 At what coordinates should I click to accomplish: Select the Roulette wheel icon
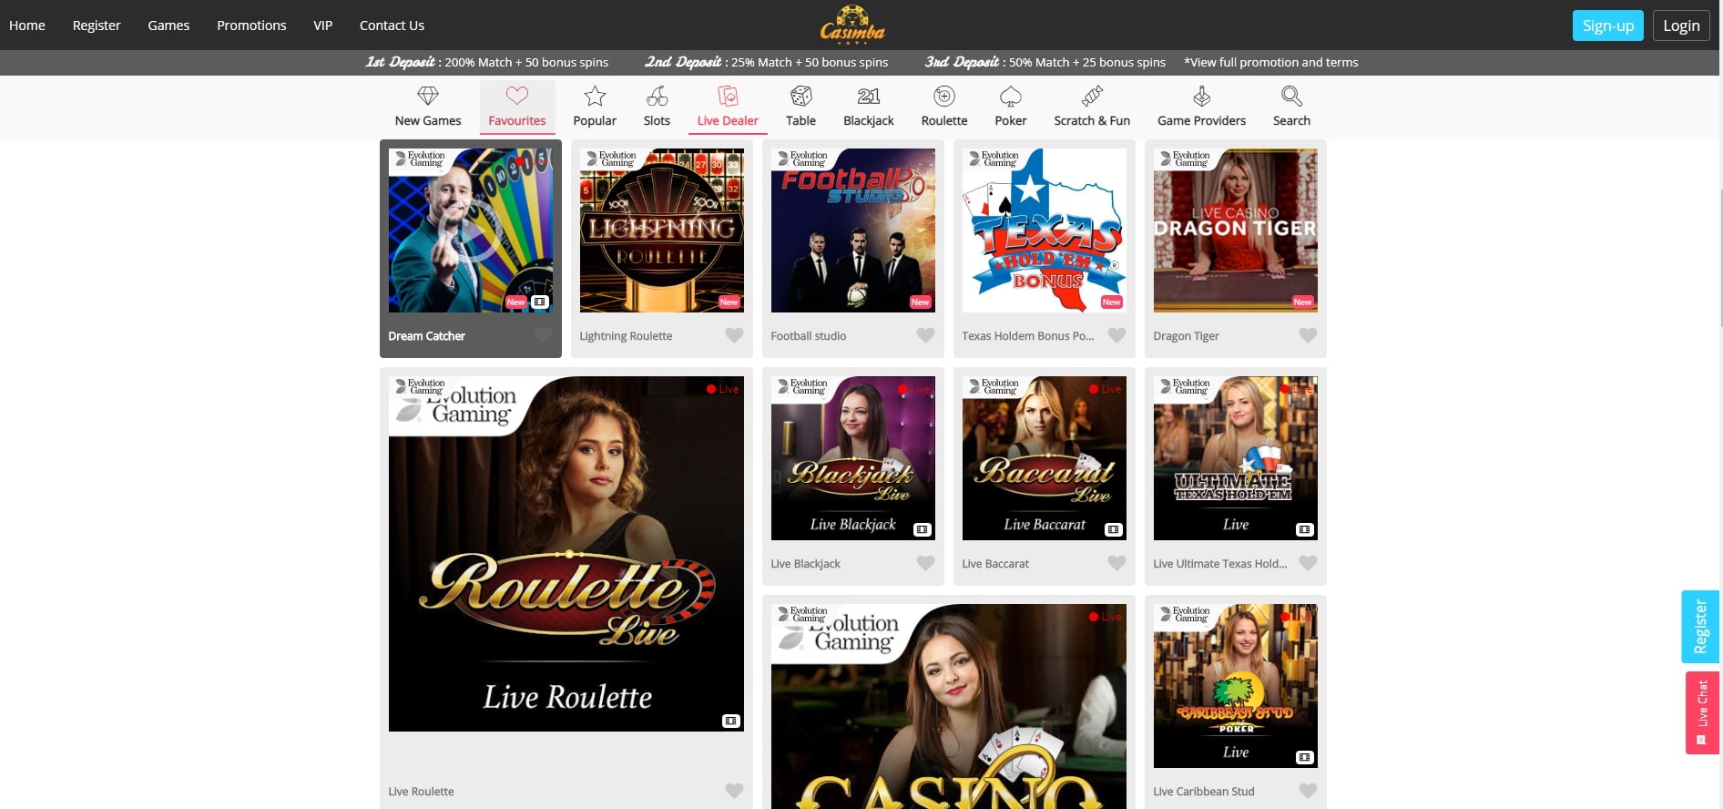(x=944, y=96)
